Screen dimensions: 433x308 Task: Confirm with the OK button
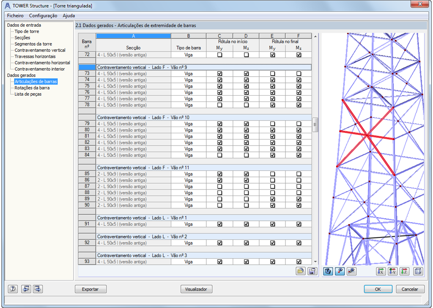[378, 289]
